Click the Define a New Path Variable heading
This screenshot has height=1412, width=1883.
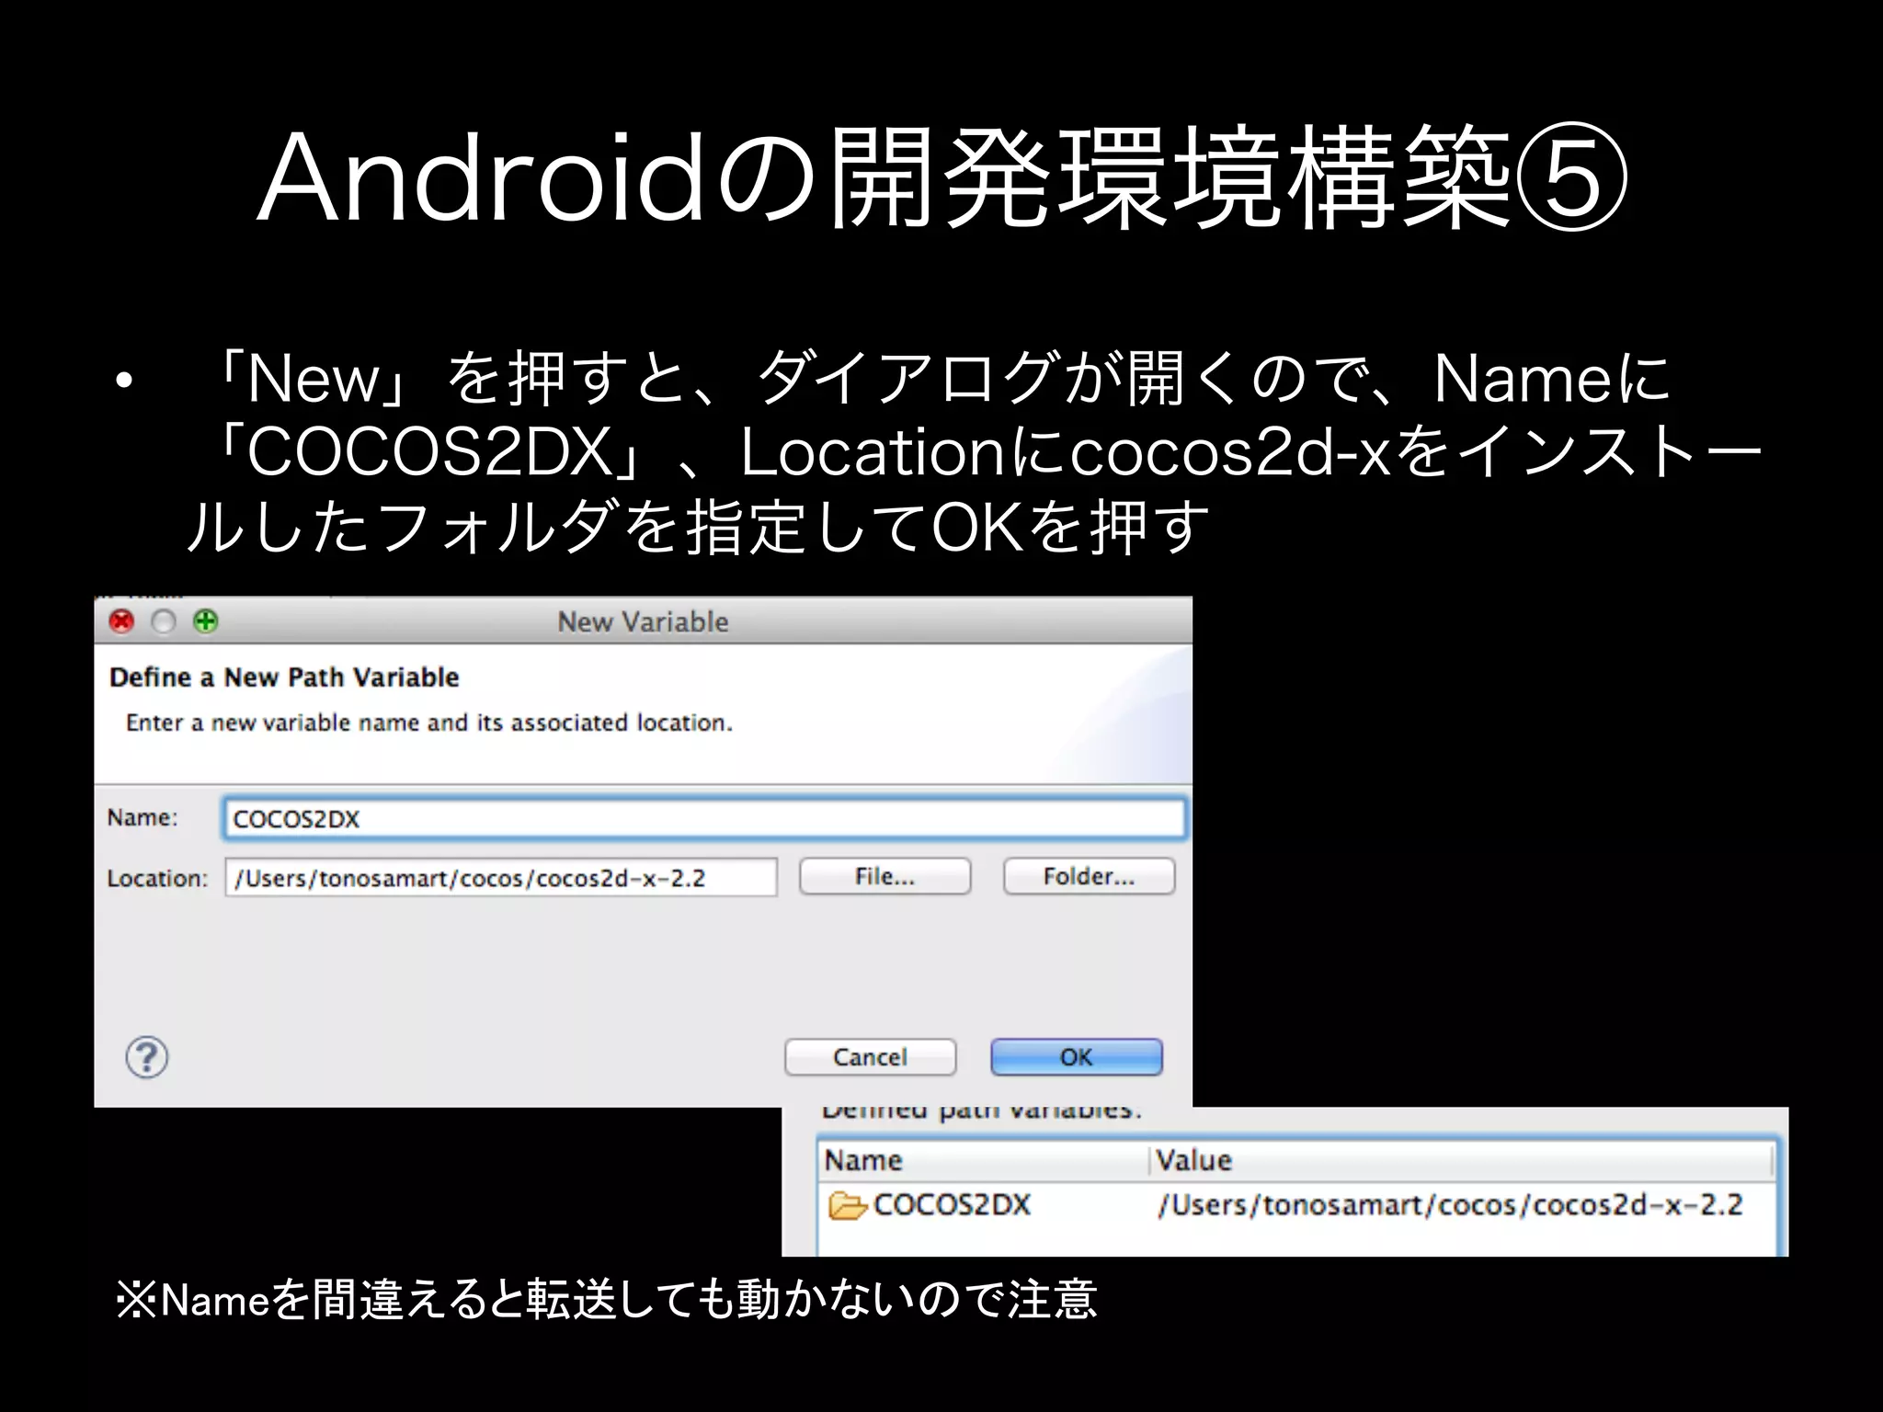click(284, 678)
